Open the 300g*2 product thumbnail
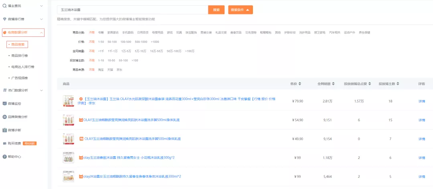This screenshot has width=433, height=189. click(68, 157)
